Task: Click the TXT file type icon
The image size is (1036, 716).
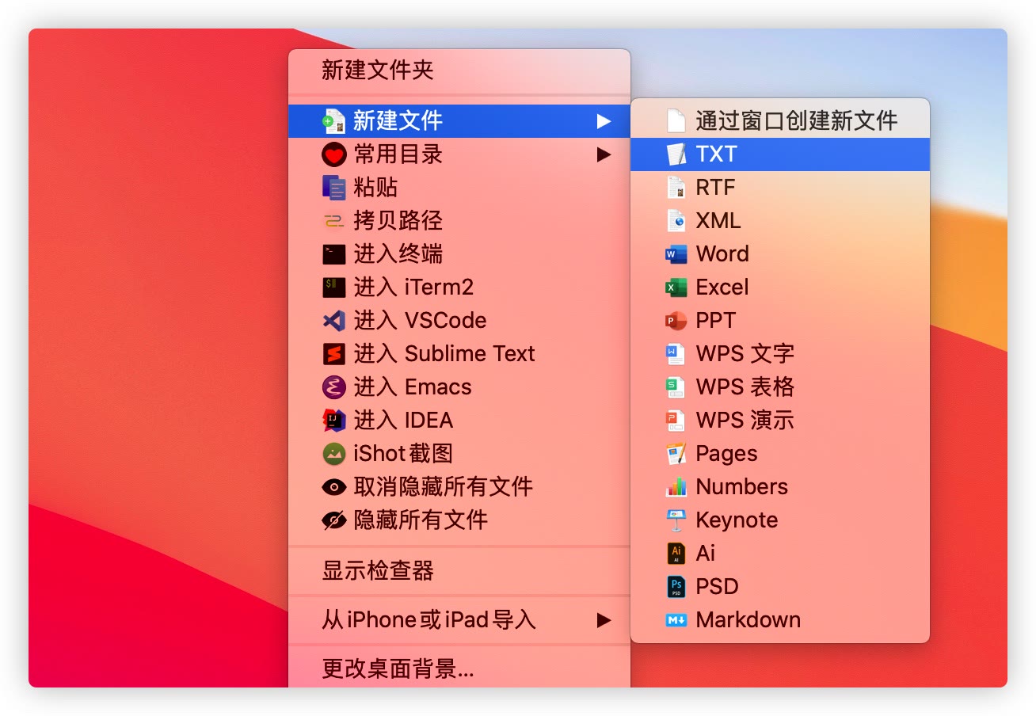Action: coord(676,154)
